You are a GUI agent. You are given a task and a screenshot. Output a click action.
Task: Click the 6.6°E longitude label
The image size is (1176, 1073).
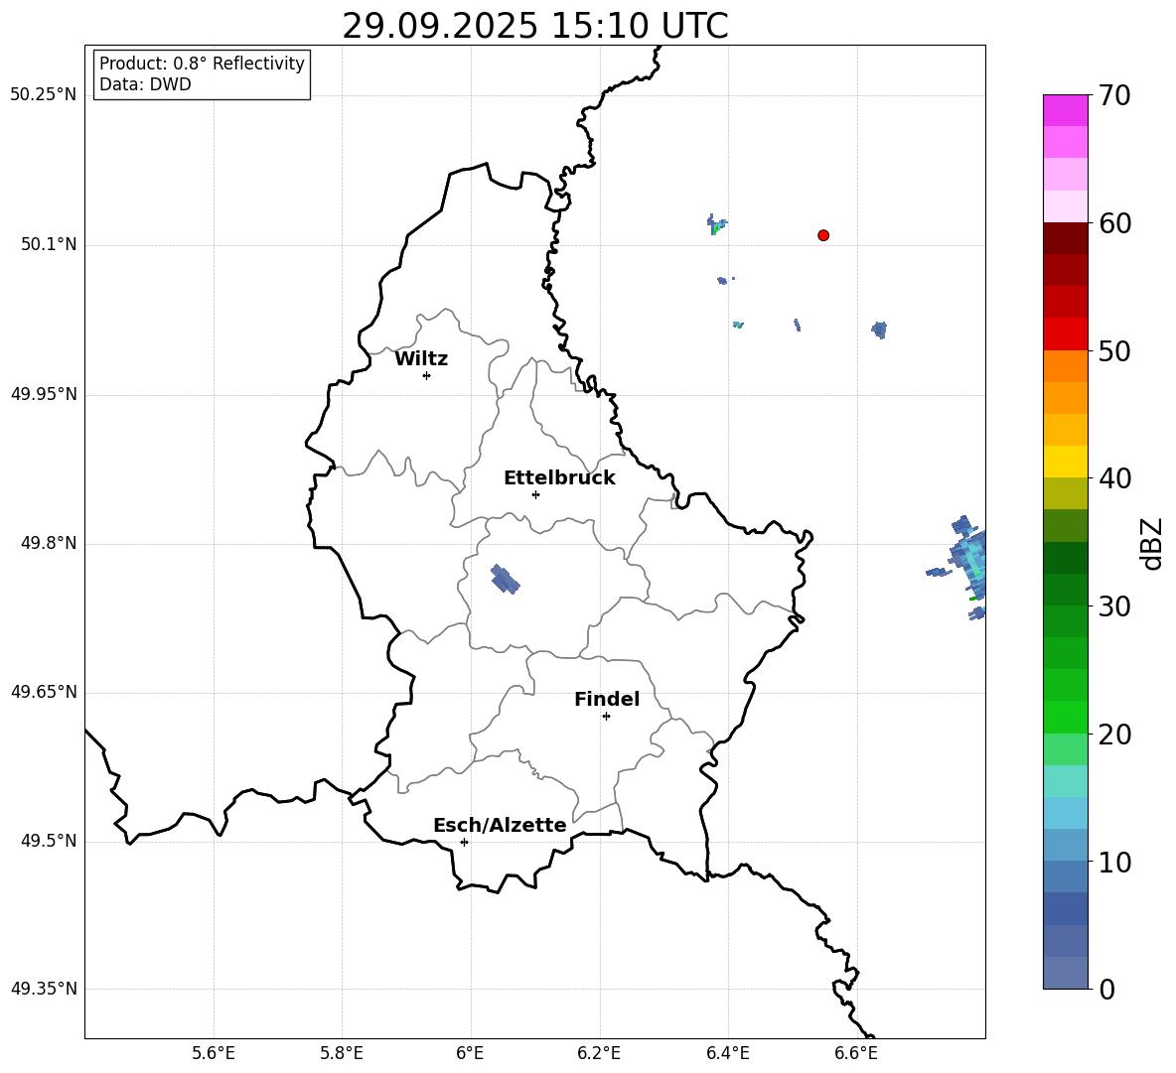pyautogui.click(x=856, y=1054)
